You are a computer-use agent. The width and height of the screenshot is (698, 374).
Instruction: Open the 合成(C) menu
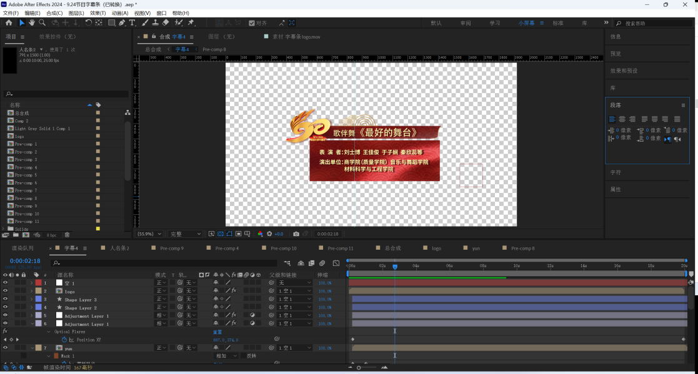point(54,13)
